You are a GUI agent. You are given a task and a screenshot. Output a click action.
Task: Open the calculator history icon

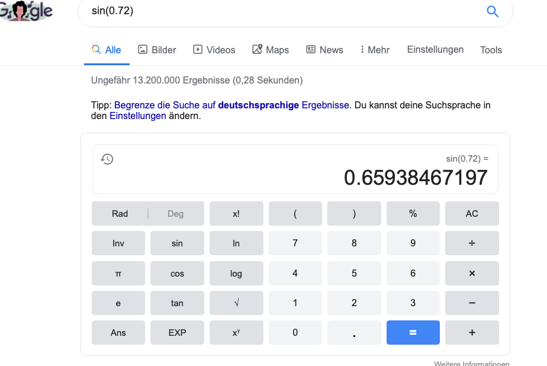point(107,159)
